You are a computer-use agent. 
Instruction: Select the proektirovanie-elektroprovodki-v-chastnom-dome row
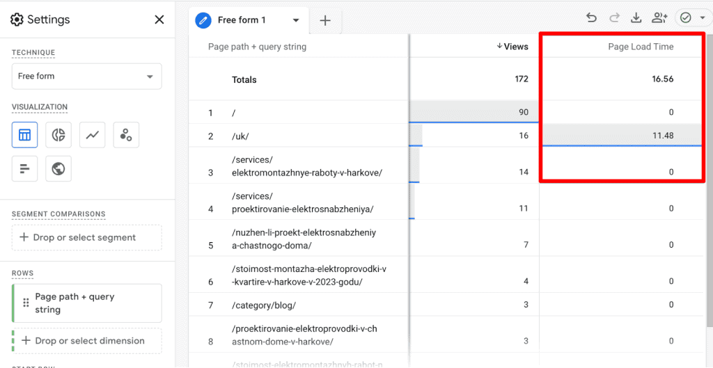[299, 335]
